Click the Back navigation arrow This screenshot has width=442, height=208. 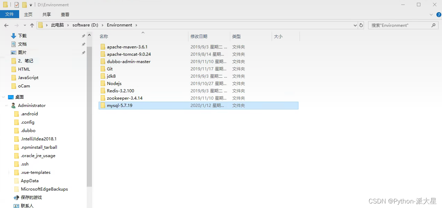click(x=6, y=25)
